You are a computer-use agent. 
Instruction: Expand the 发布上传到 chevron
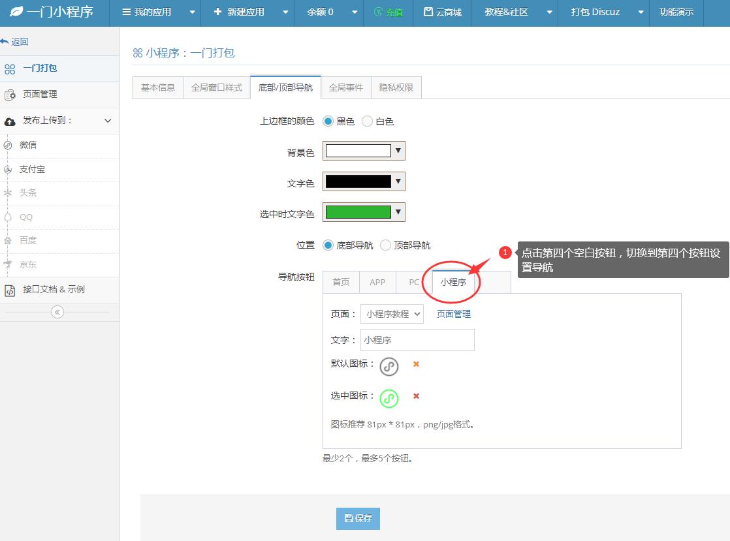pyautogui.click(x=108, y=121)
